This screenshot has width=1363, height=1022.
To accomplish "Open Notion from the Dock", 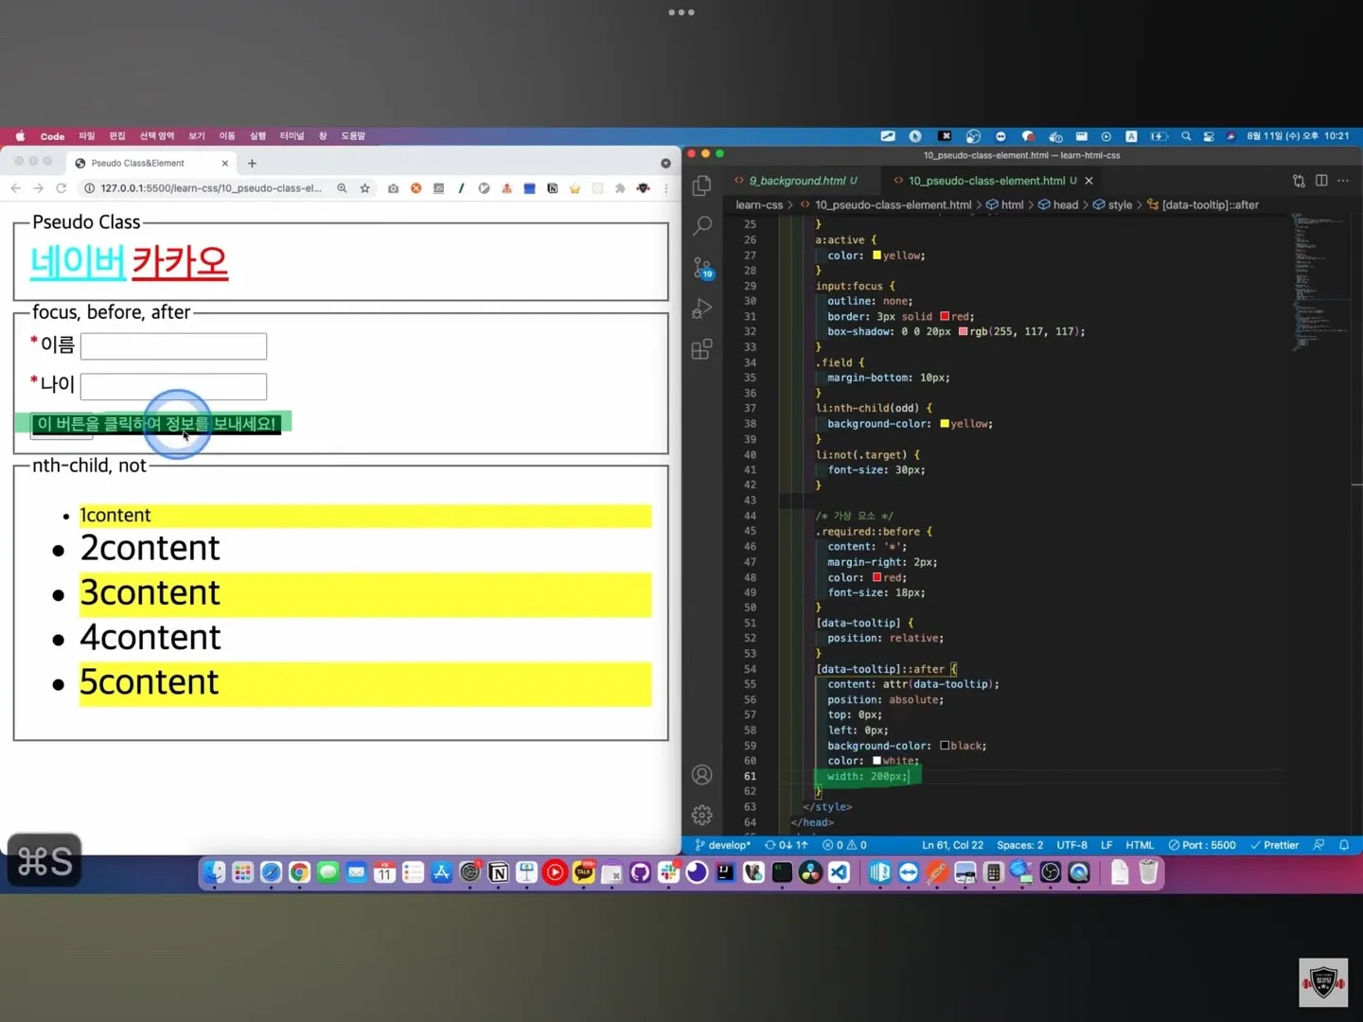I will 499,872.
